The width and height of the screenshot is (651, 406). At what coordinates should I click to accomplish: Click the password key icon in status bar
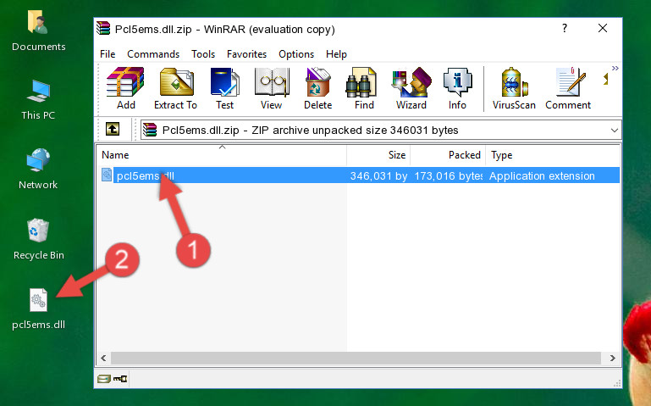point(120,379)
